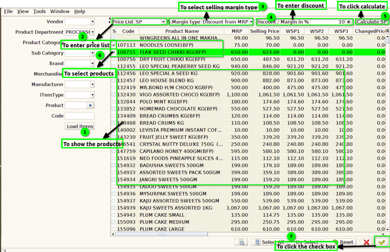The width and height of the screenshot is (390, 252).
Task: Open the Manufacturer dropdown
Action: (x=92, y=84)
